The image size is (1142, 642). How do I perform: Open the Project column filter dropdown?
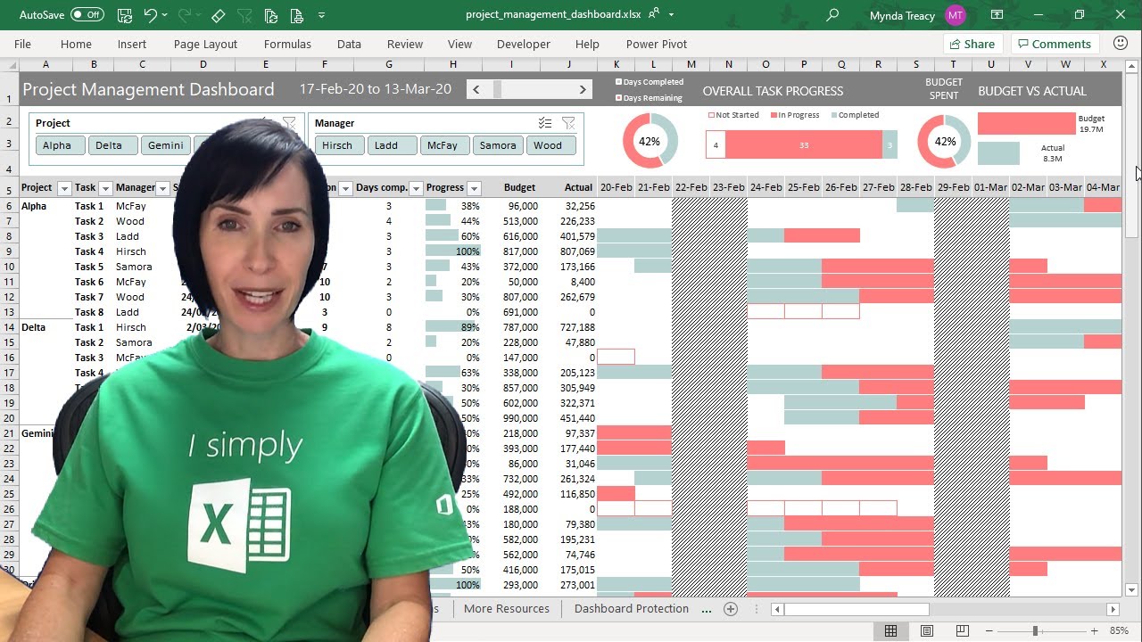[x=63, y=188]
